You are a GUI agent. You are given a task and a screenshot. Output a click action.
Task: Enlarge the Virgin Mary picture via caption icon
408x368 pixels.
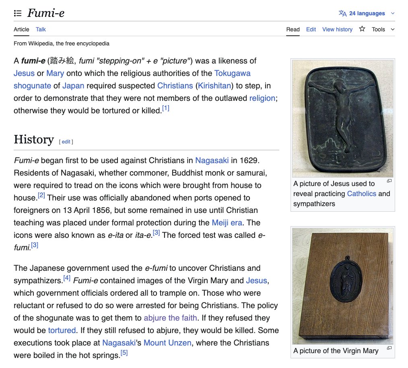click(389, 348)
